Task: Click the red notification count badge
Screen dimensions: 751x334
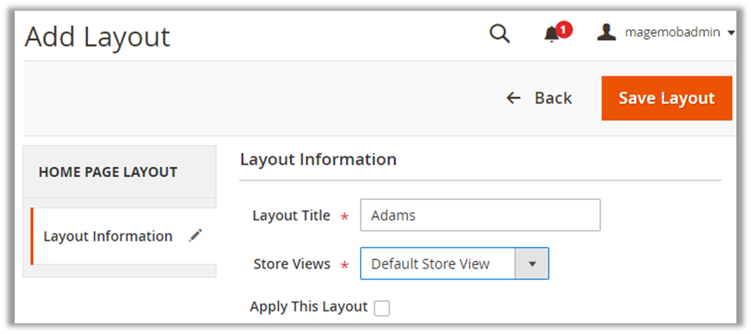Action: tap(564, 30)
